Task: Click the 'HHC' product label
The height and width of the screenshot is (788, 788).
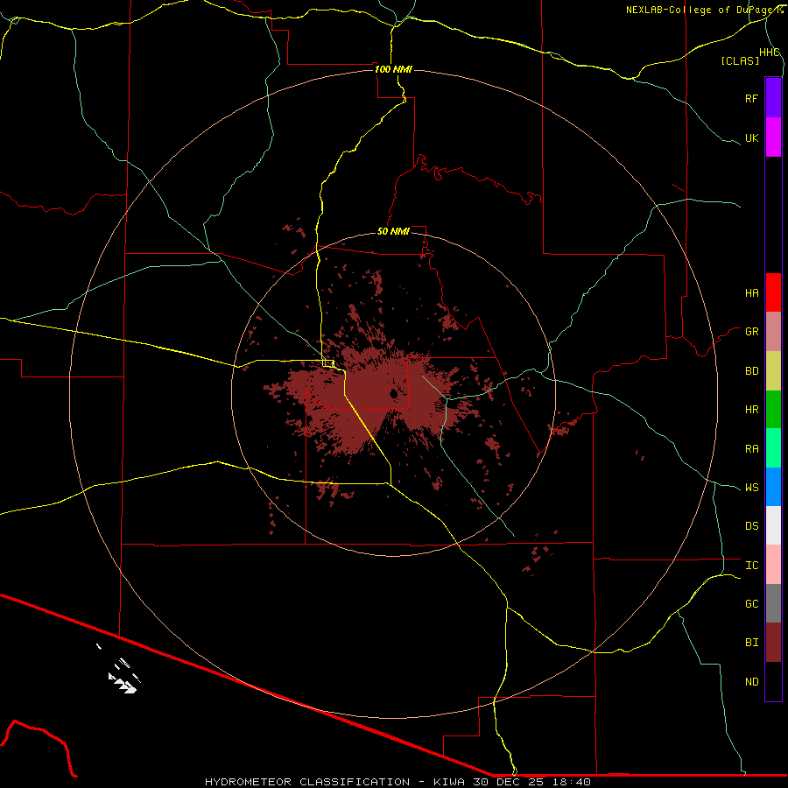Action: (769, 53)
